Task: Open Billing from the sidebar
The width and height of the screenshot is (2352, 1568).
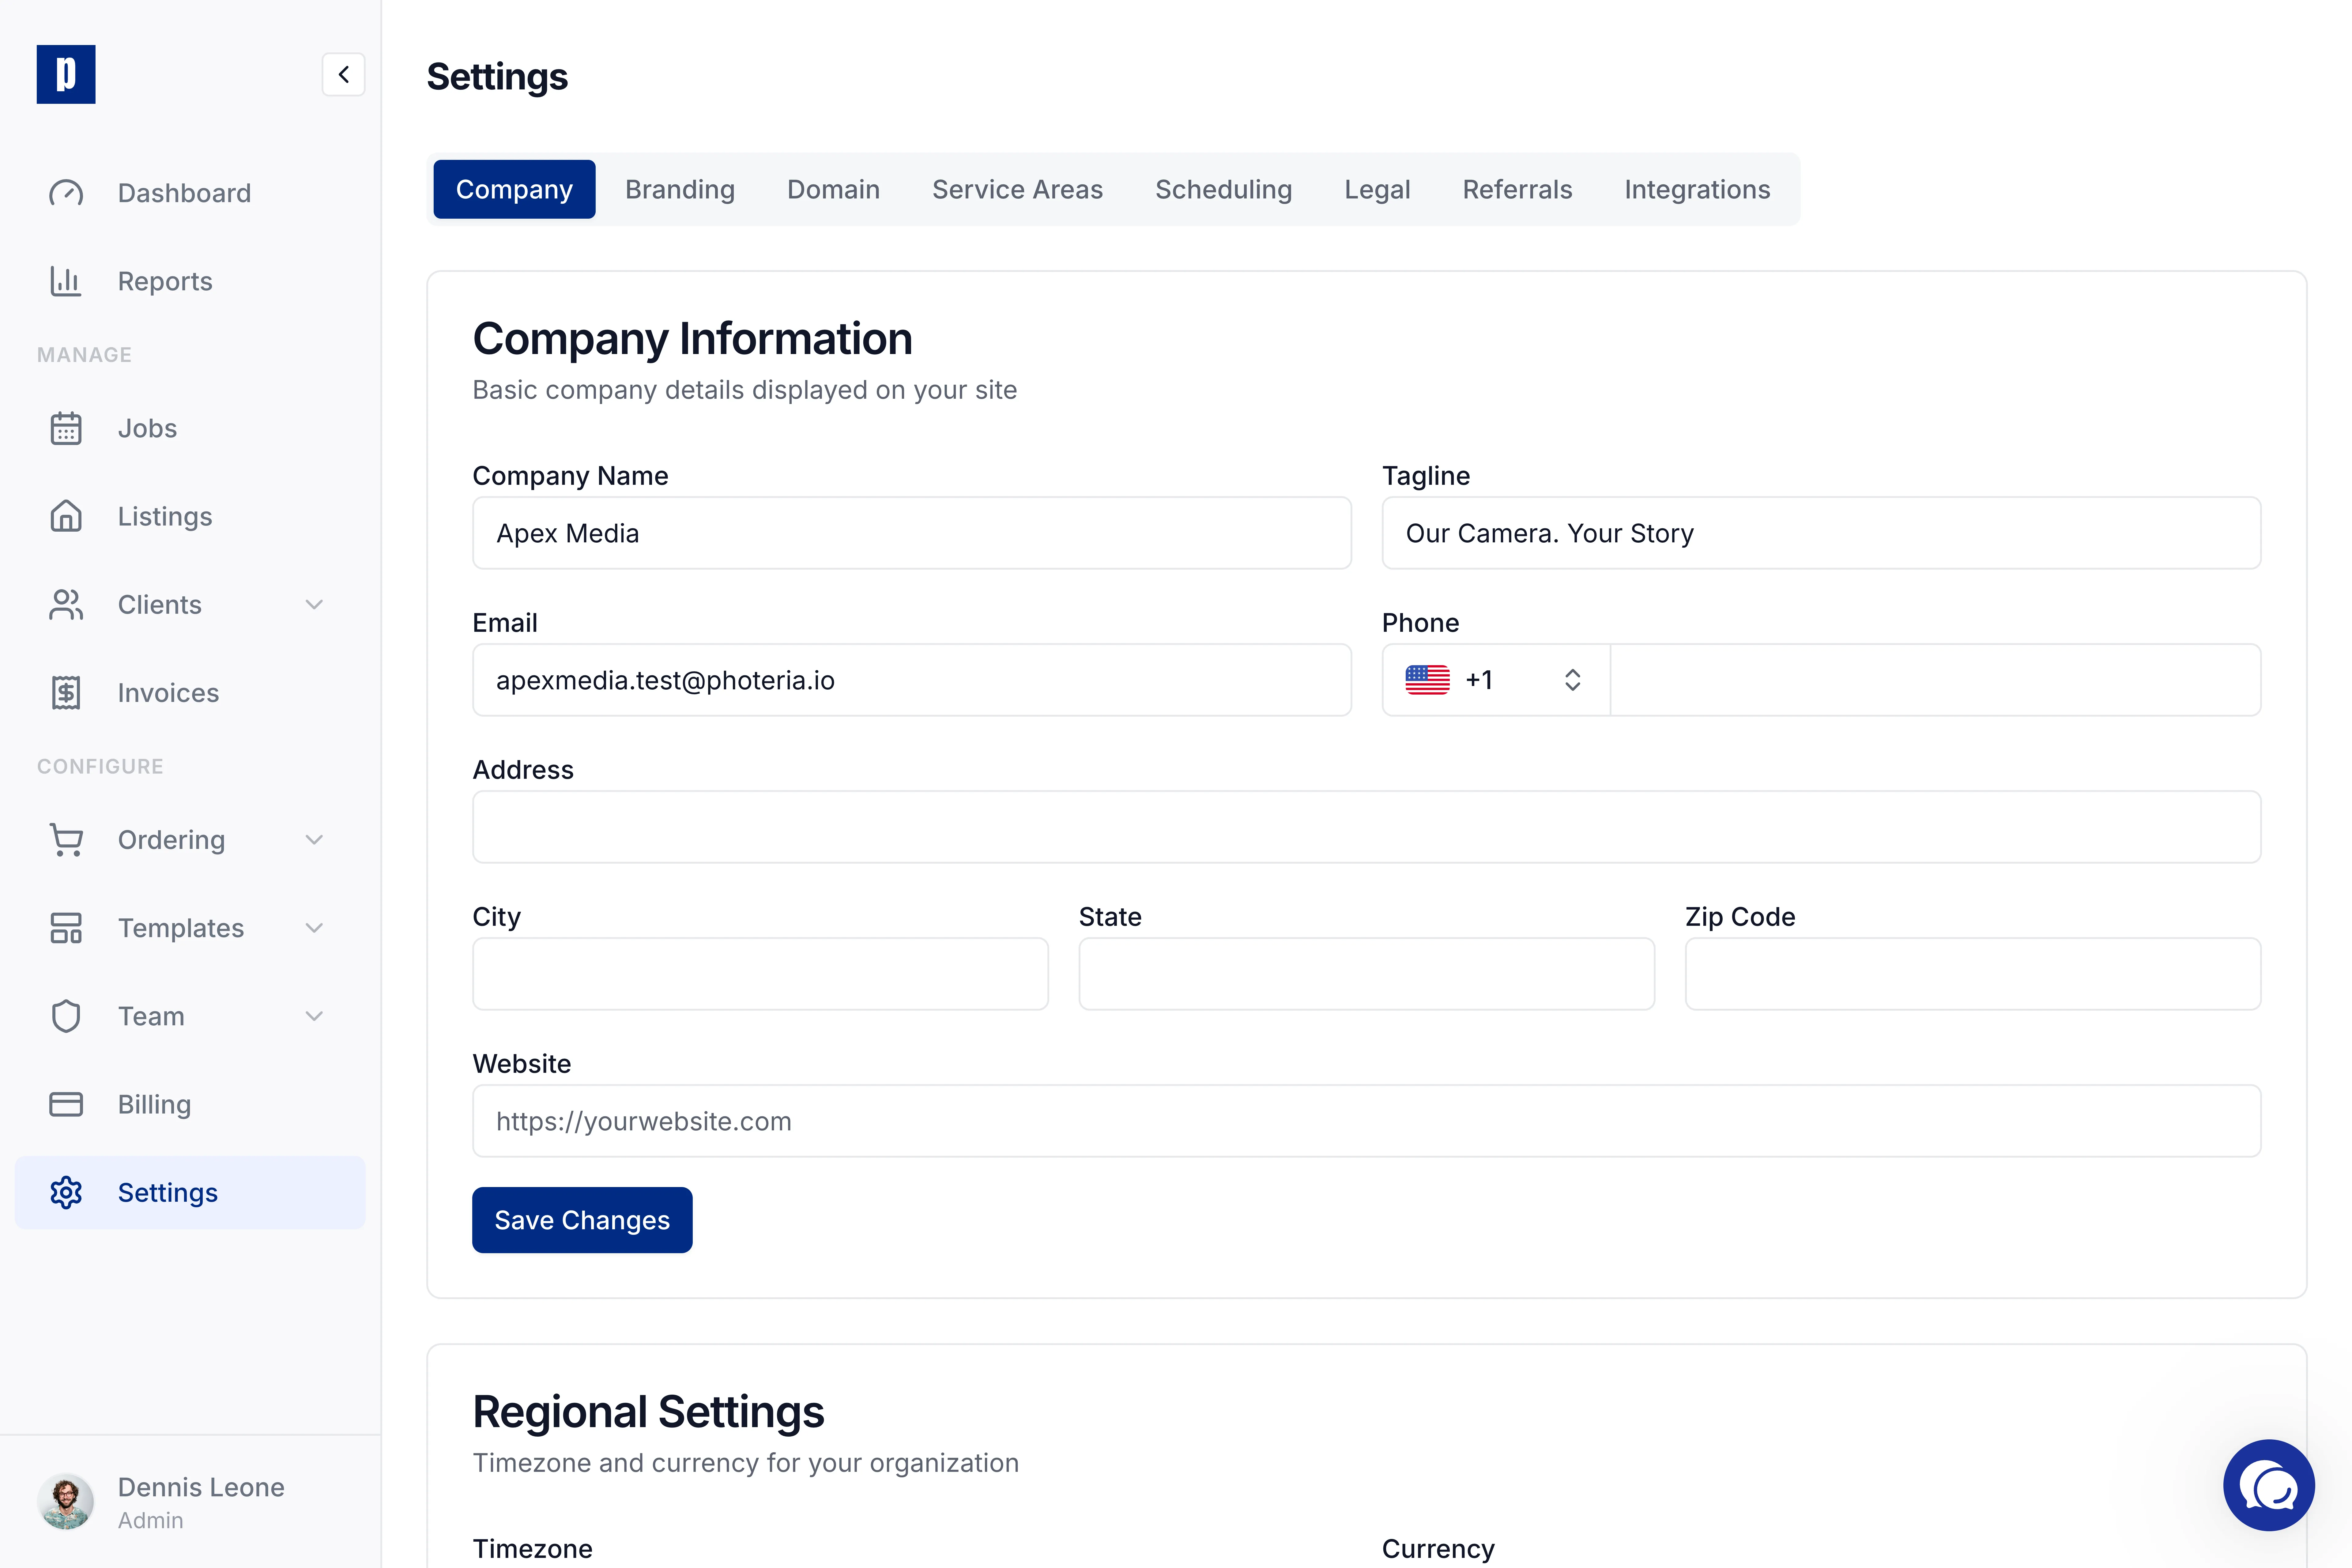Action: (190, 1104)
